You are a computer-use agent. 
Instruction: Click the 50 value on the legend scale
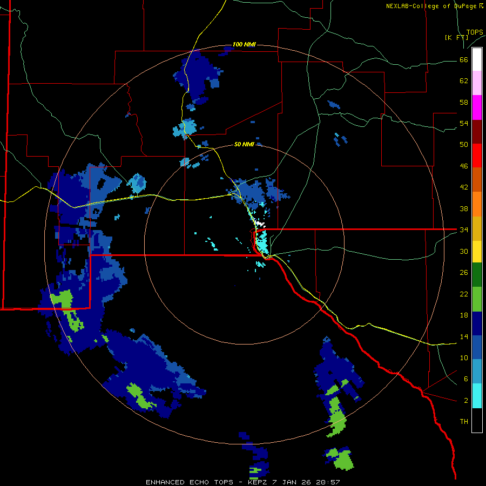464,145
